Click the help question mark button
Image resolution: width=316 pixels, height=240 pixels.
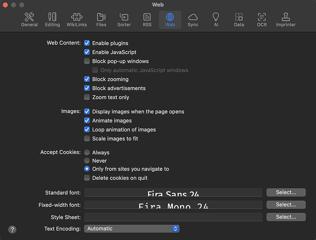(x=12, y=230)
